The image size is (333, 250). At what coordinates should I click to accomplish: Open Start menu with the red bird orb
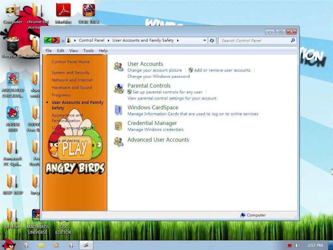[8, 244]
